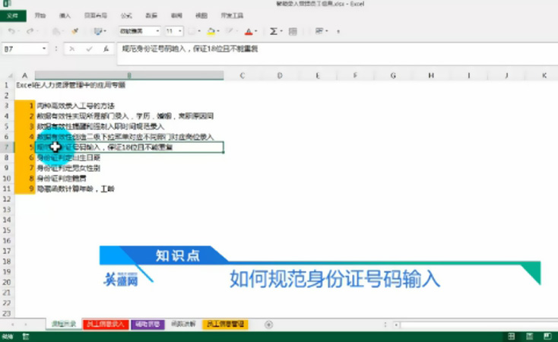Click the fill color paint bucket icon
Viewport: 558px width, 342px height.
click(x=211, y=31)
